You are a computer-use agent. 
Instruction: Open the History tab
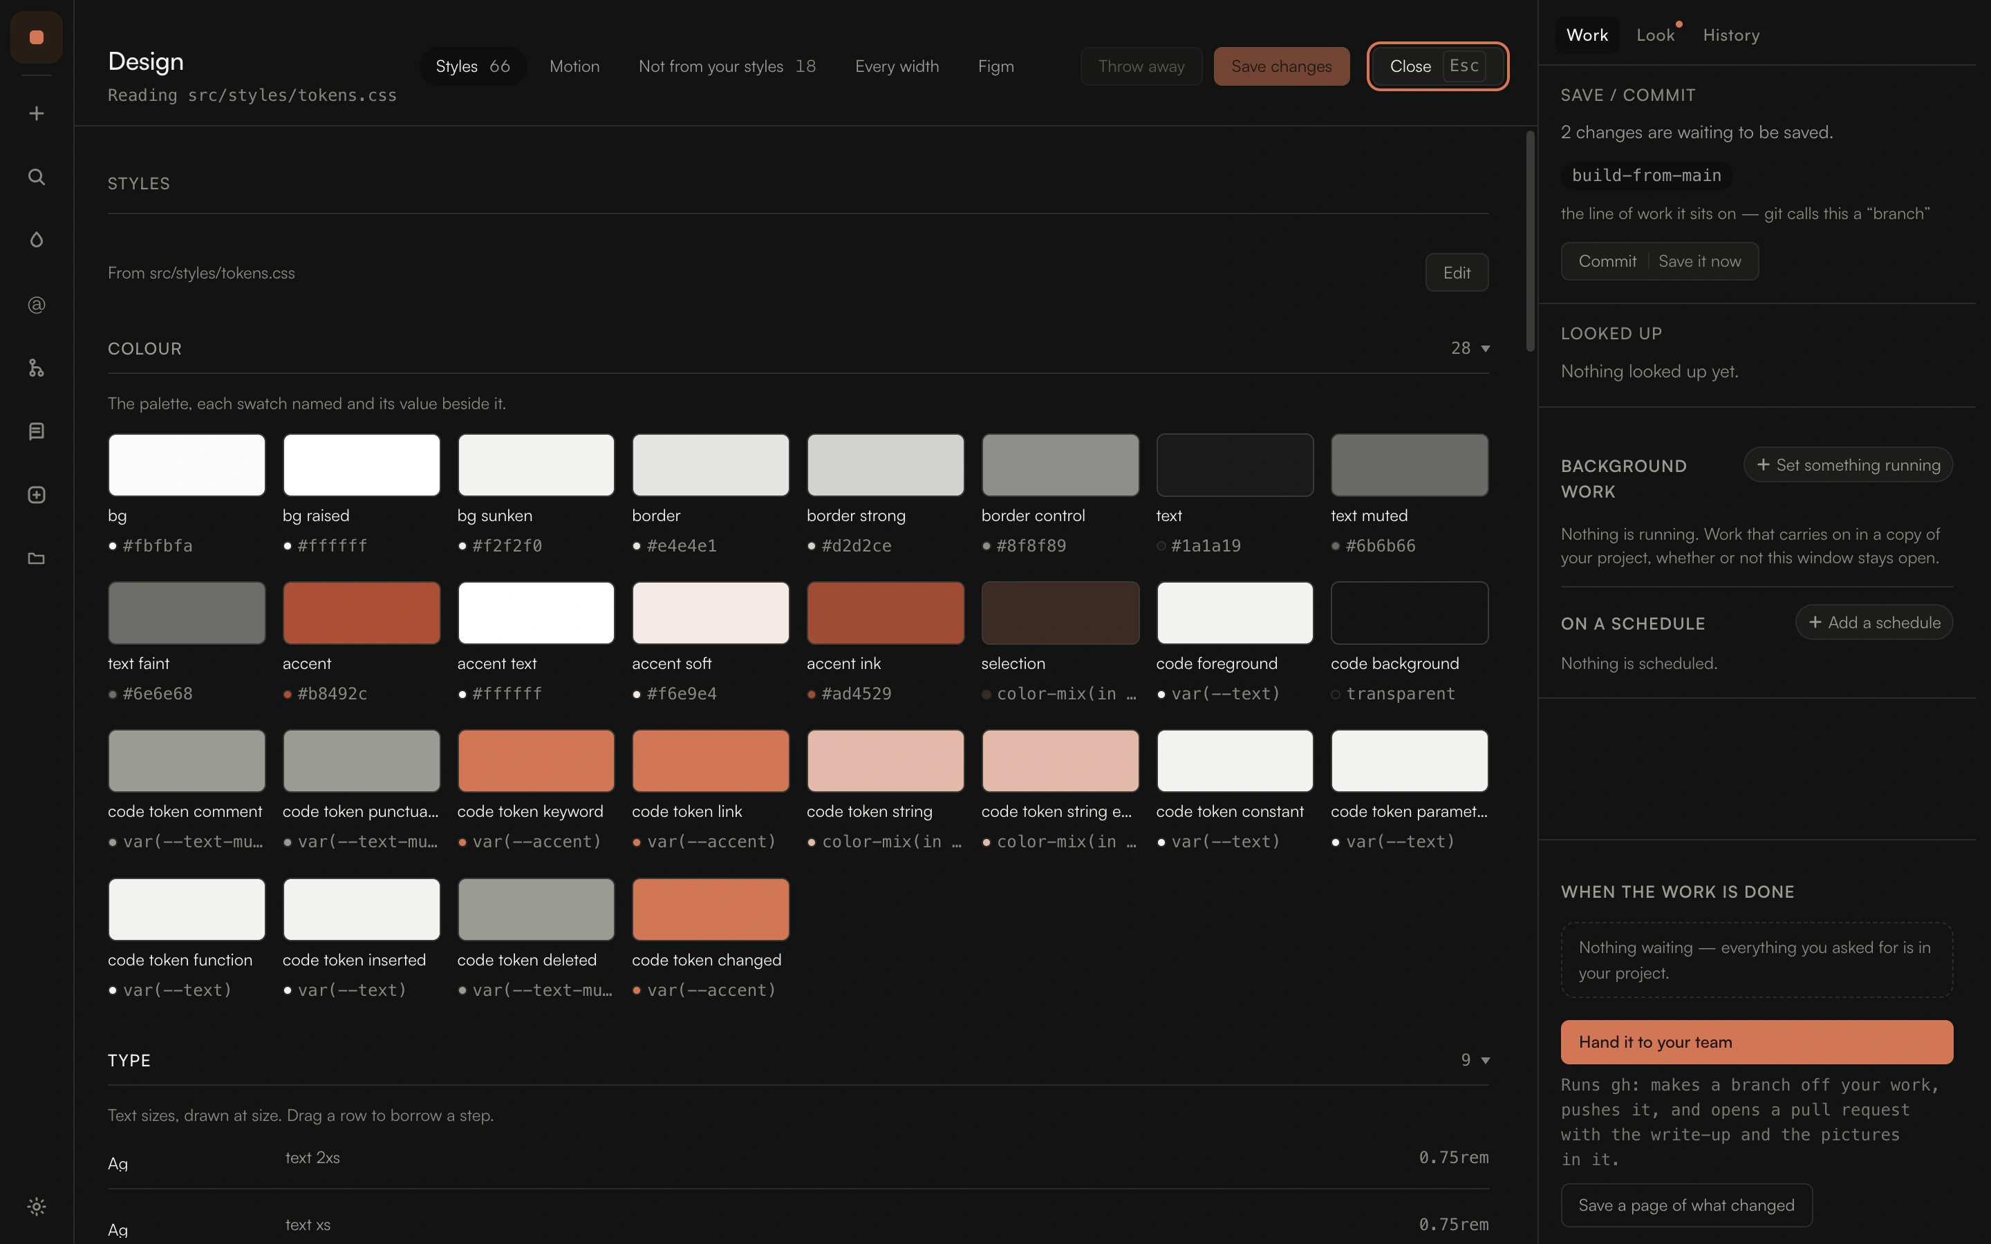click(1731, 35)
